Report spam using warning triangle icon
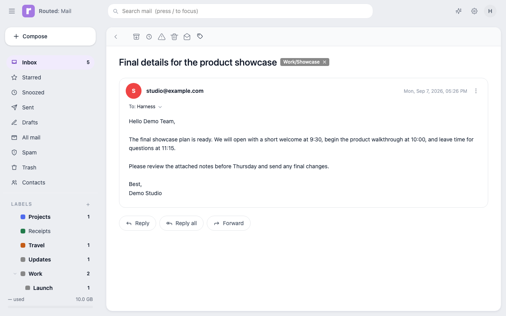 [162, 37]
